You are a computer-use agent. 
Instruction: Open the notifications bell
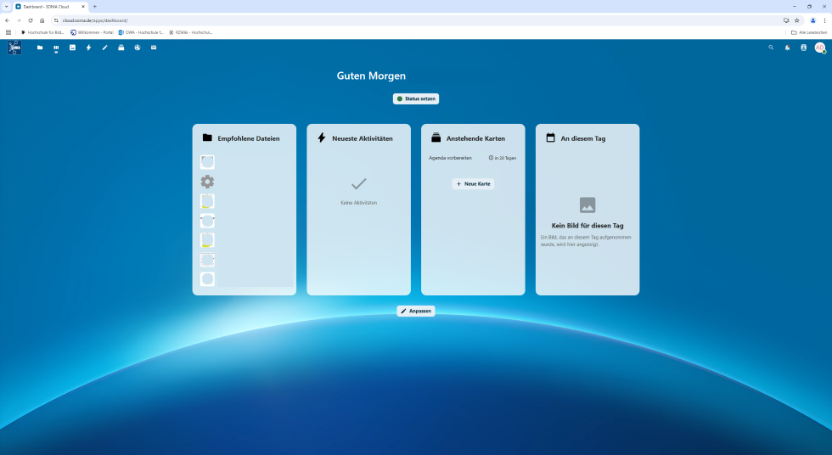click(x=788, y=48)
